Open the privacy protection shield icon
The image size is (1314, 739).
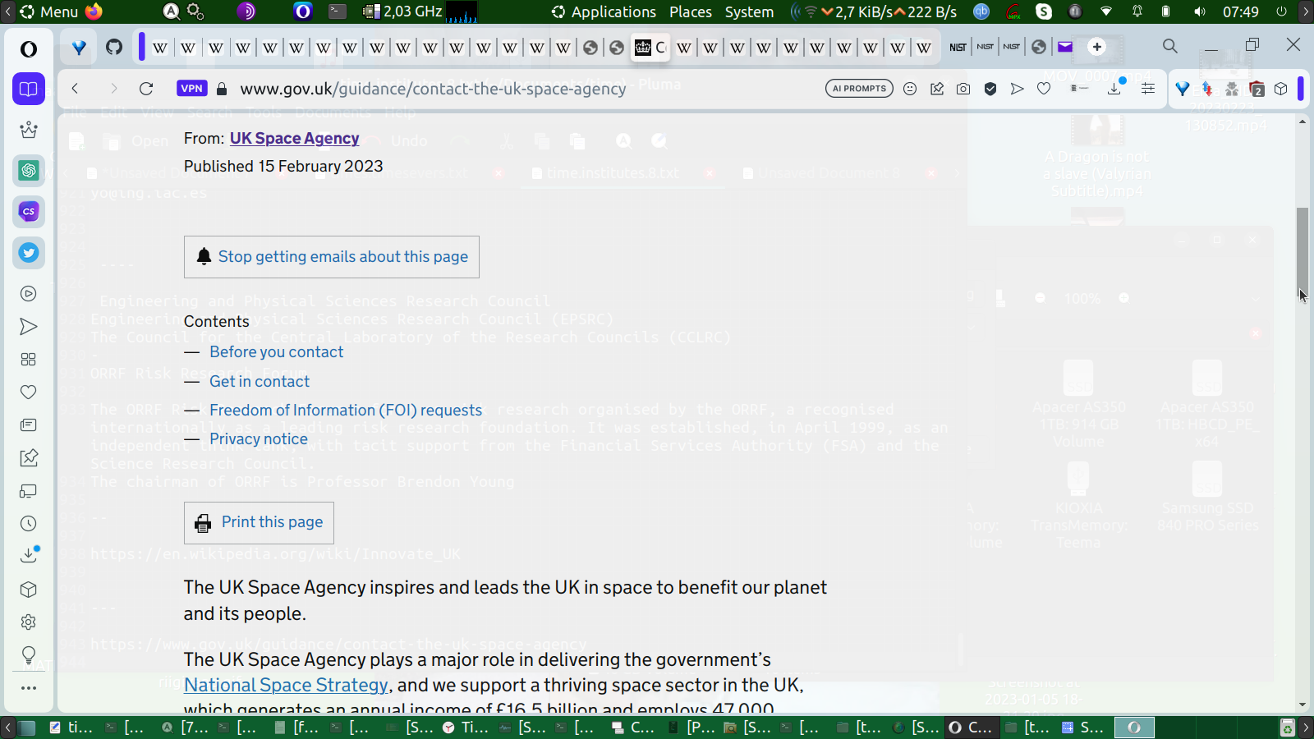[x=990, y=89]
